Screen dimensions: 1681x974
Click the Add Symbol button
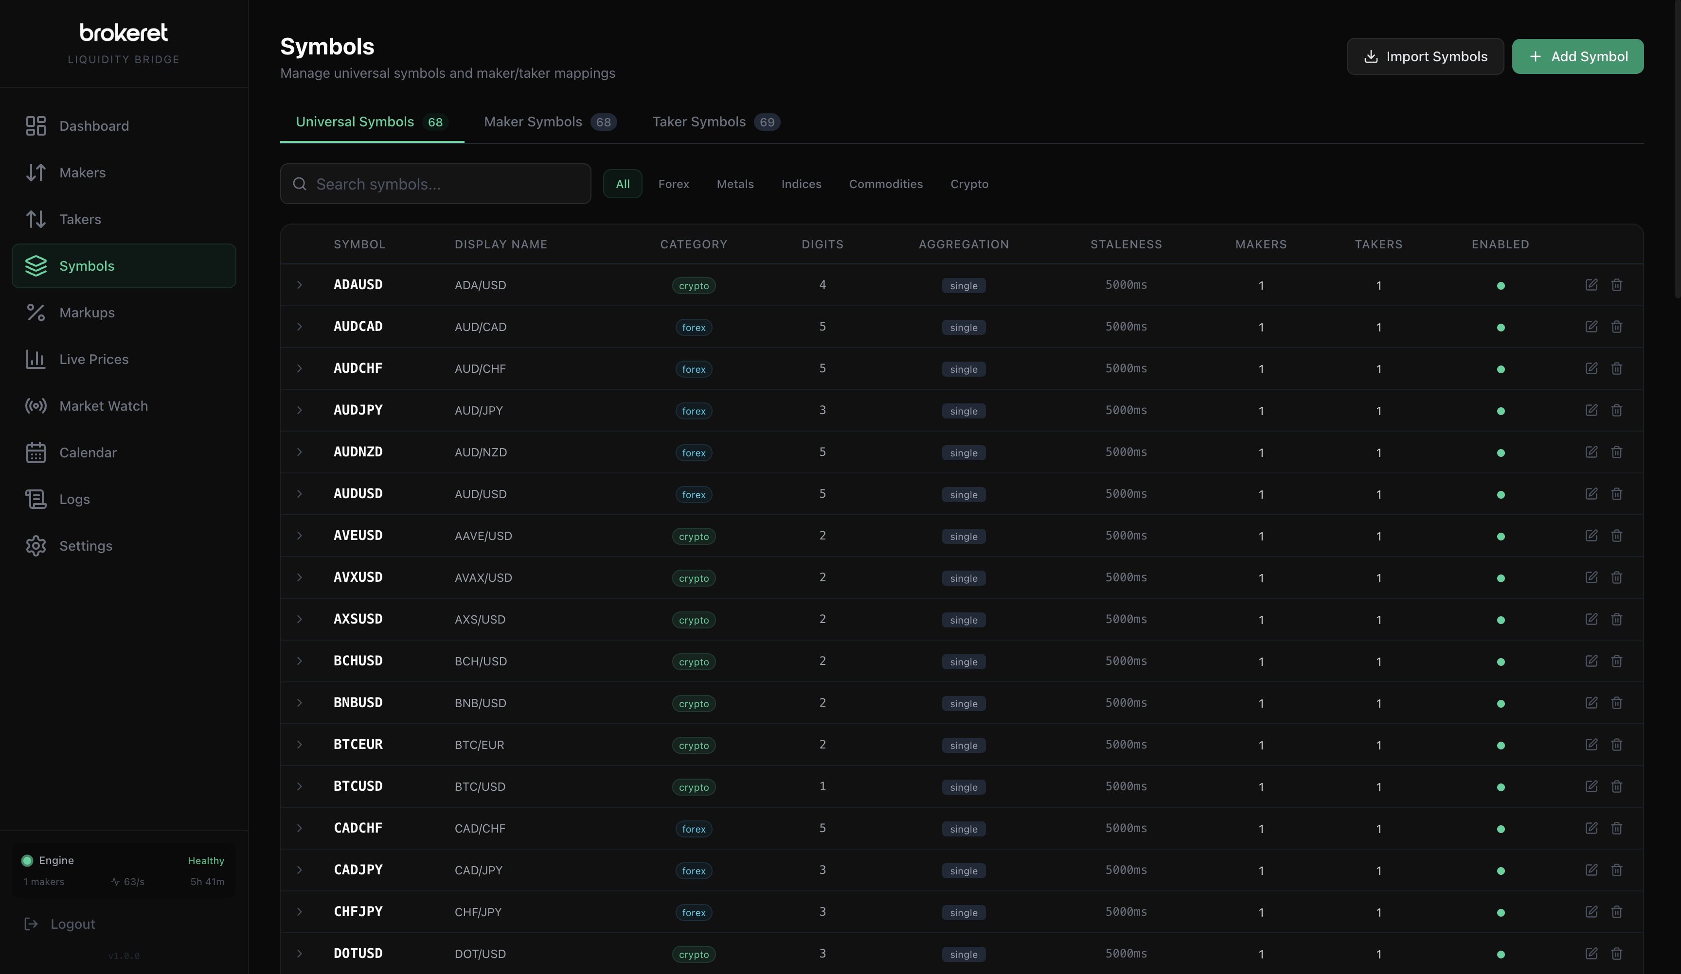tap(1577, 57)
